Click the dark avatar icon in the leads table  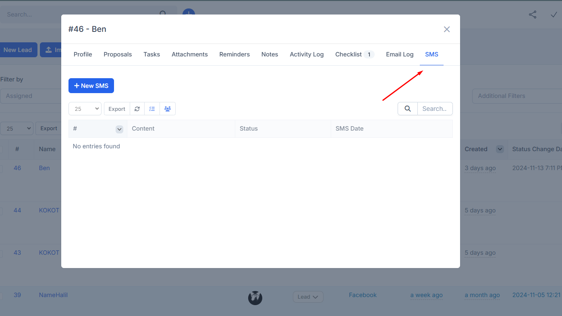[x=255, y=298]
